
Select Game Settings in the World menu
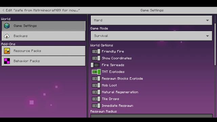[44, 26]
